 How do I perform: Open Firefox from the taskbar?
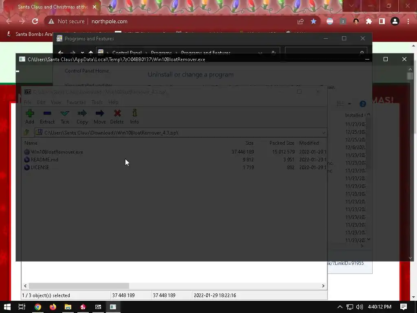coord(53,307)
